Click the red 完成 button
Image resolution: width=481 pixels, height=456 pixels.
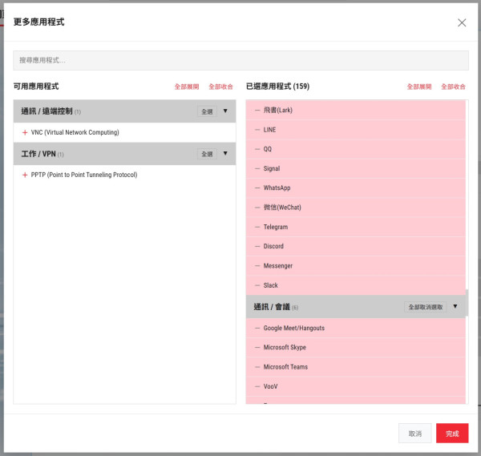point(452,434)
